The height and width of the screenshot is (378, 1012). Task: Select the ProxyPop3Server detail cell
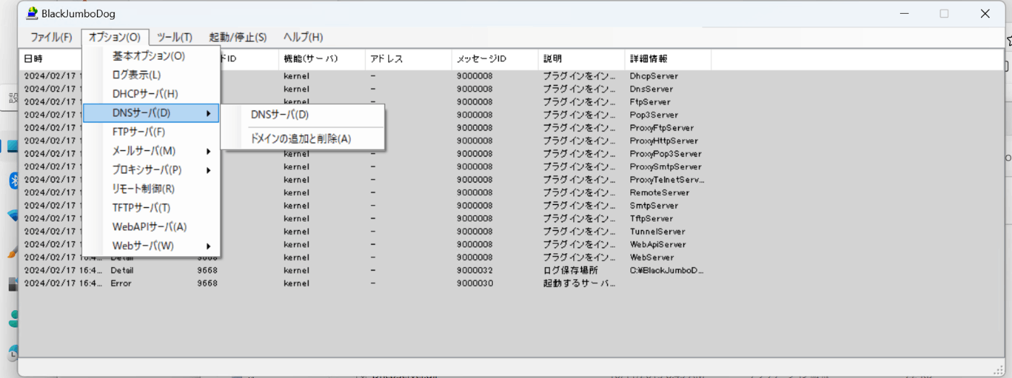[x=665, y=154]
